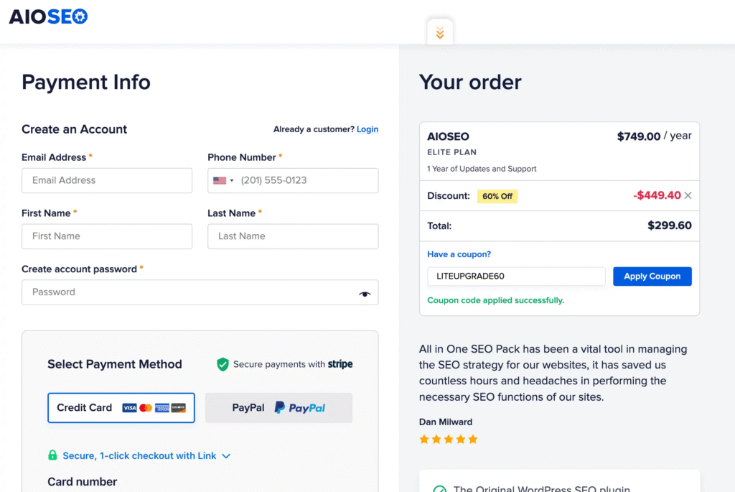
Task: Click the AIOSEO logo
Action: click(x=48, y=17)
